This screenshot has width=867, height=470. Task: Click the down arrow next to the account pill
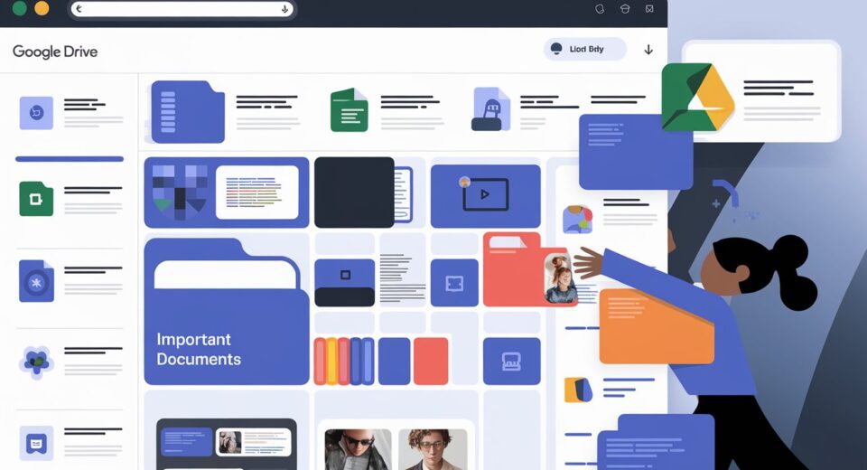(648, 50)
